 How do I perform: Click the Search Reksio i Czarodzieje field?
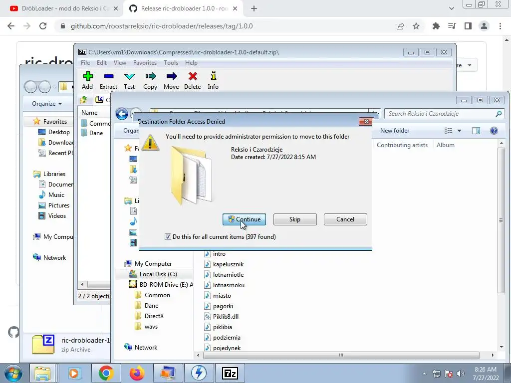point(445,114)
